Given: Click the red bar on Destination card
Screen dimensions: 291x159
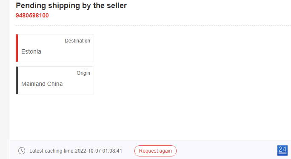Looking at the screenshot, I should [x=17, y=48].
